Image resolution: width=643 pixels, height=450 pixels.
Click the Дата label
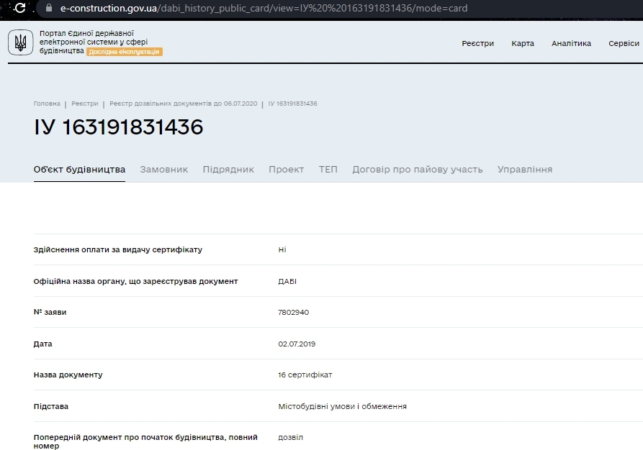[x=43, y=344]
